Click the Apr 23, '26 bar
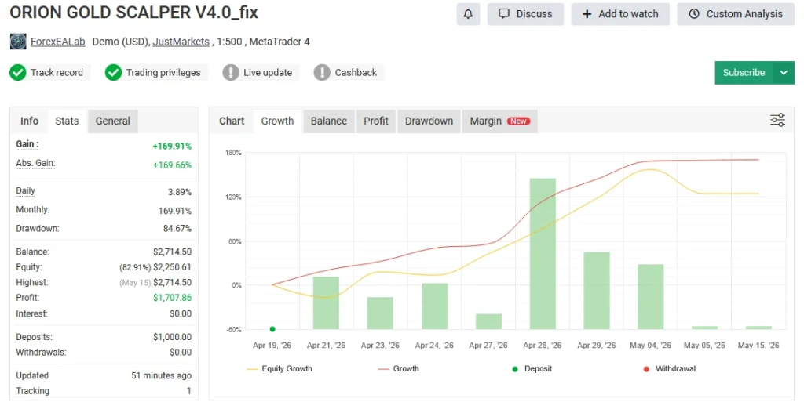 pos(380,313)
